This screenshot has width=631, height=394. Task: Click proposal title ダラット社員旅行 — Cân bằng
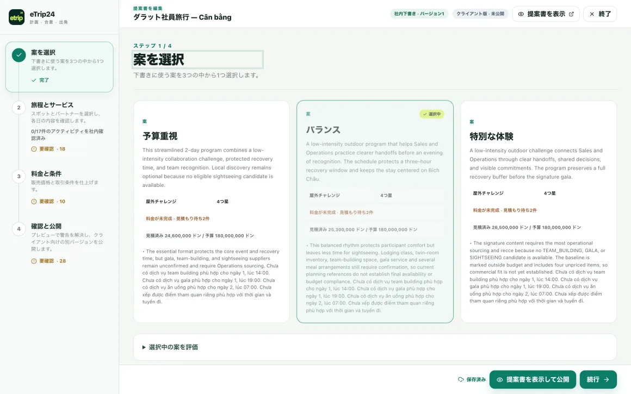pos(182,17)
